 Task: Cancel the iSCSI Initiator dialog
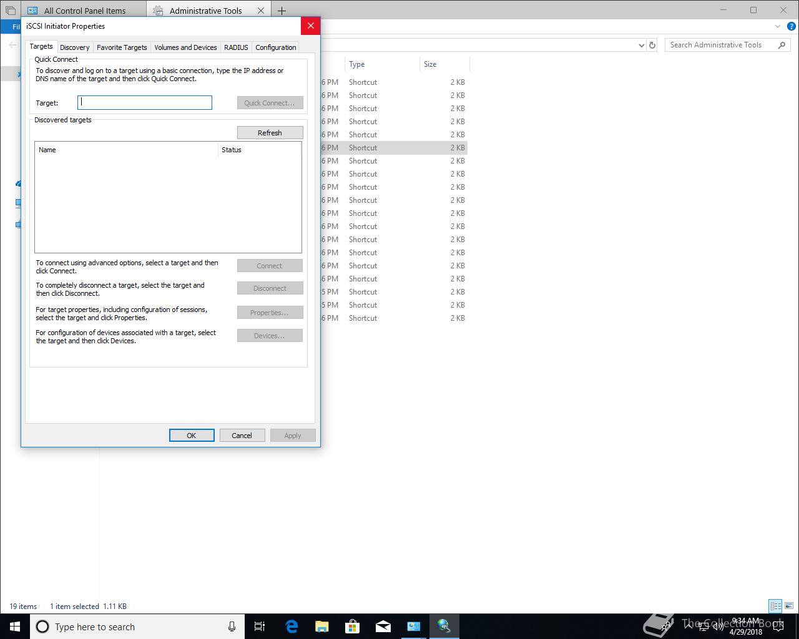(242, 436)
